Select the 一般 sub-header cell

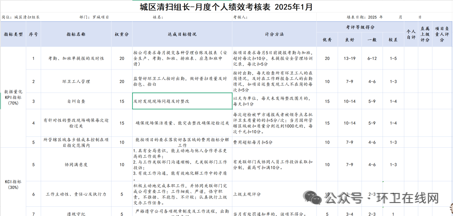click(x=372, y=40)
